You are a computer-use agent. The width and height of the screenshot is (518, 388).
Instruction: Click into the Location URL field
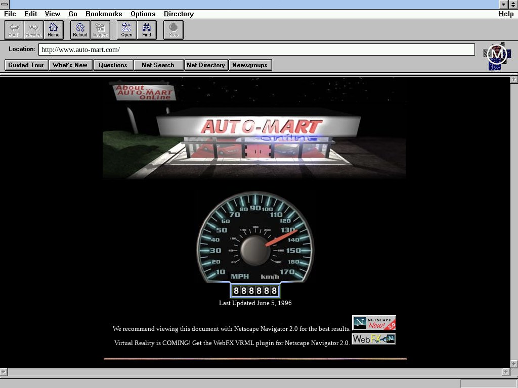click(x=256, y=50)
